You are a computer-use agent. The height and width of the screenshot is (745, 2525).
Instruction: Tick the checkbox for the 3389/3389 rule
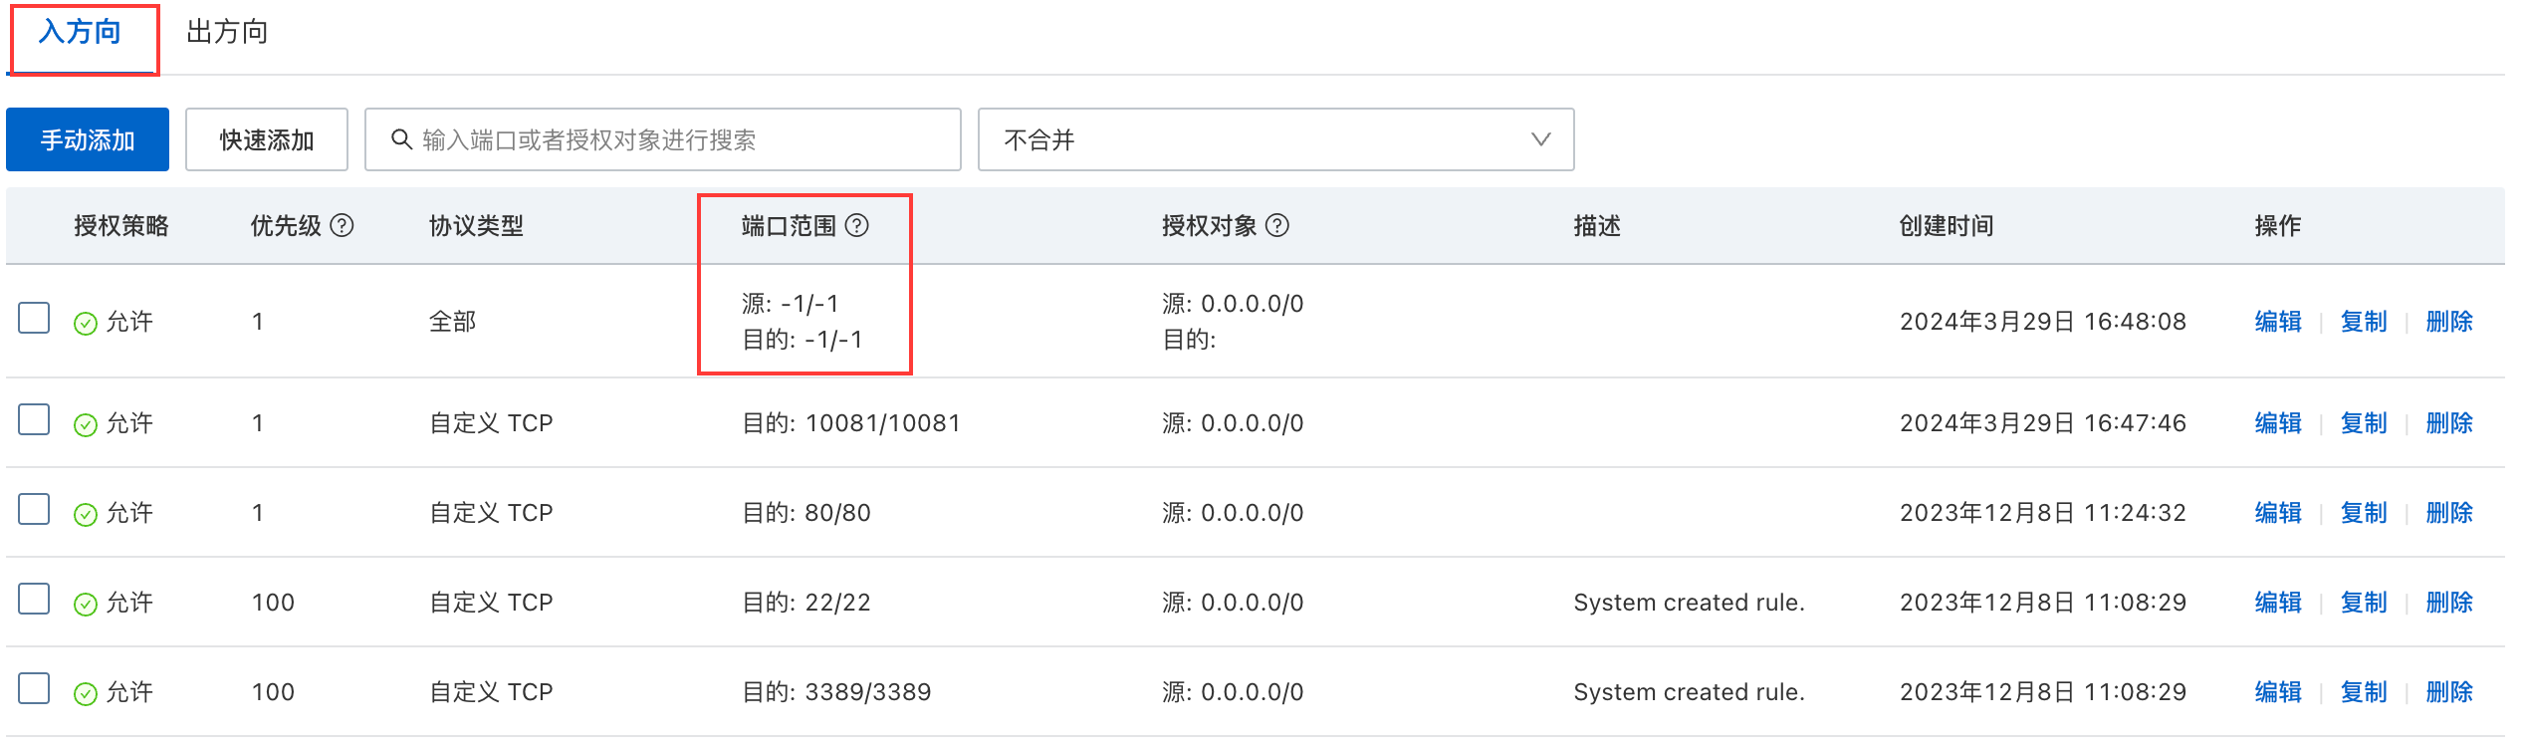34,689
